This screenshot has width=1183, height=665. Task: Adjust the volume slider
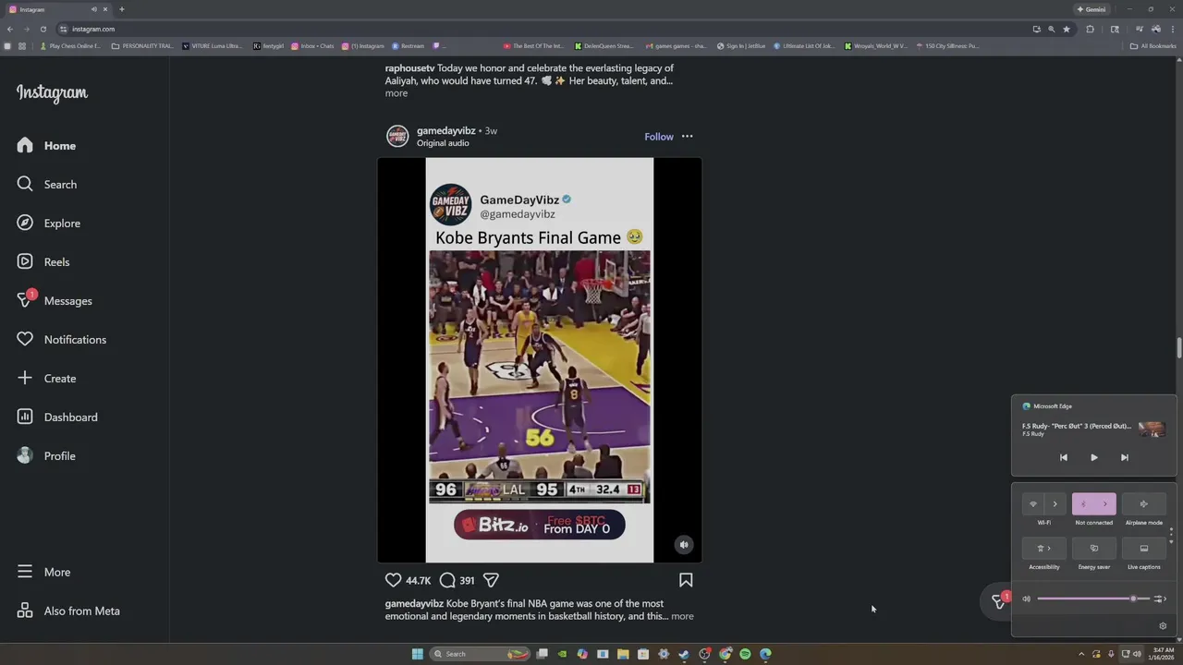(x=1093, y=598)
